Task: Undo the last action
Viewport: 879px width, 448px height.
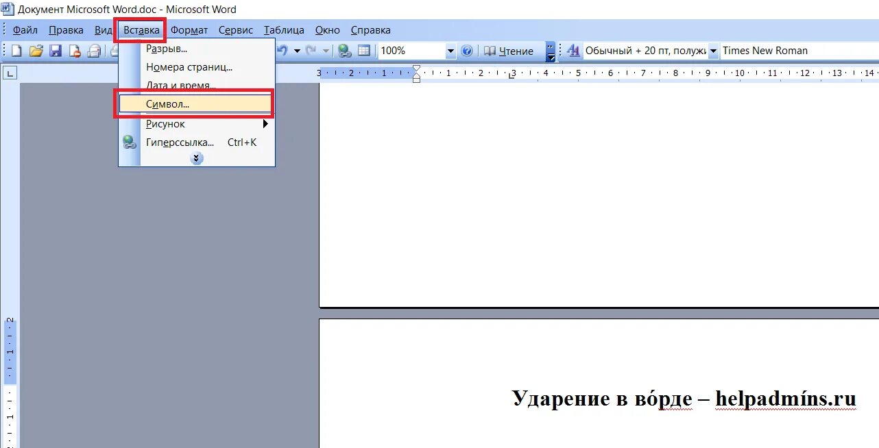Action: tap(282, 51)
